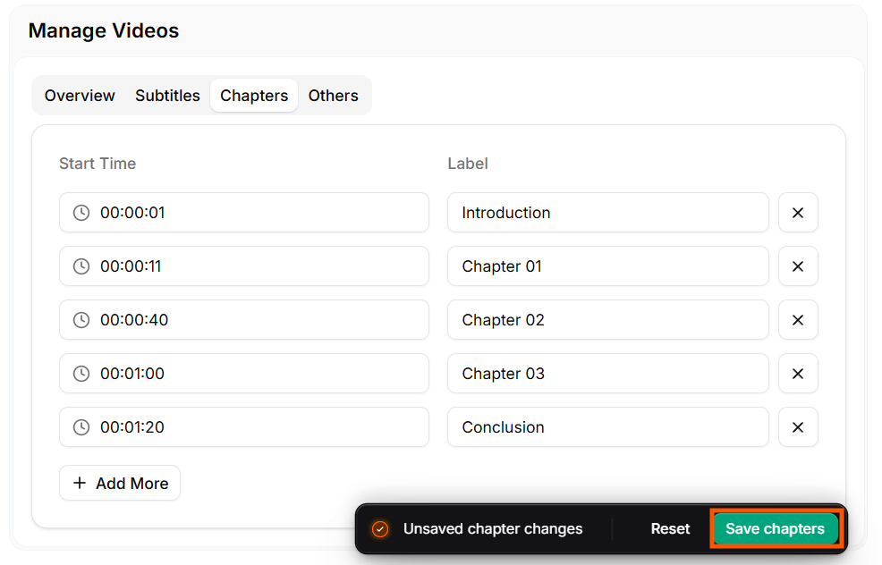
Task: Click the clock icon beside 00:01:00
Action: point(81,374)
